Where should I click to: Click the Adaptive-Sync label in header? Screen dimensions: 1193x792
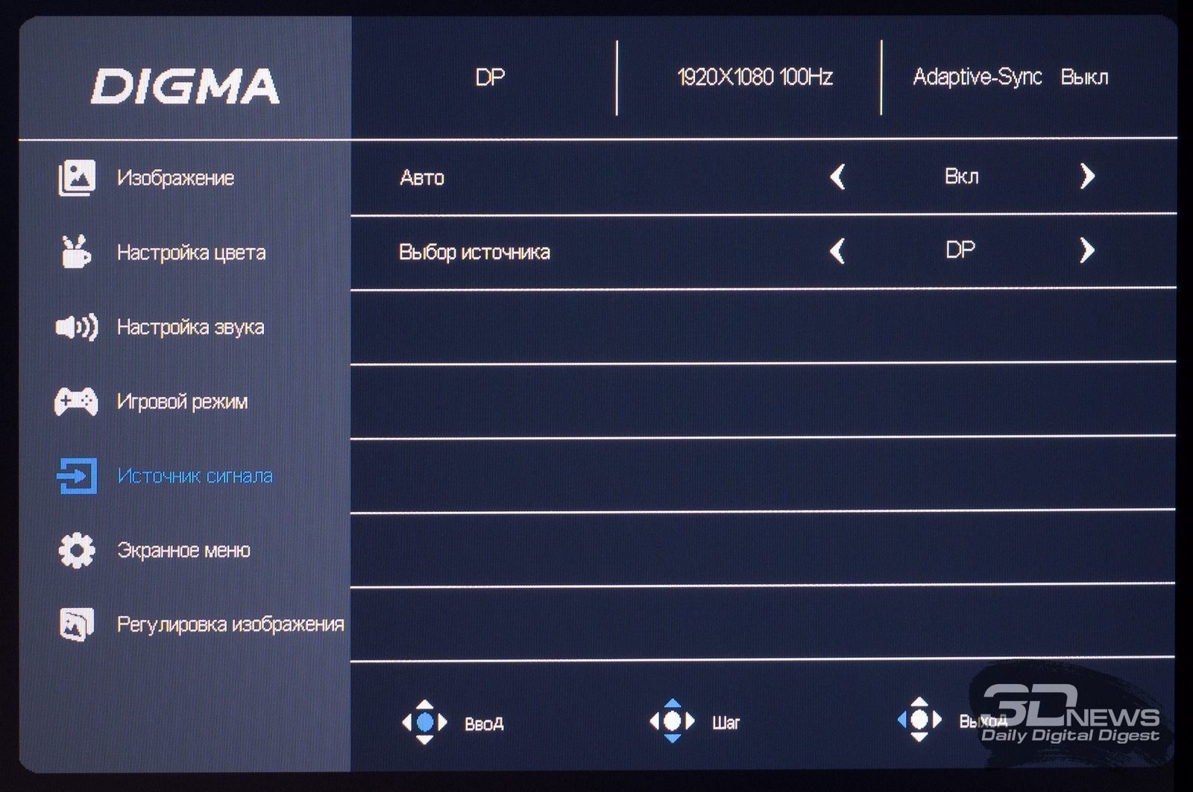tap(977, 77)
